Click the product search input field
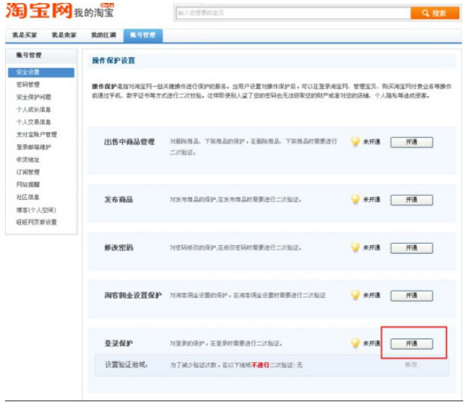 pos(292,13)
